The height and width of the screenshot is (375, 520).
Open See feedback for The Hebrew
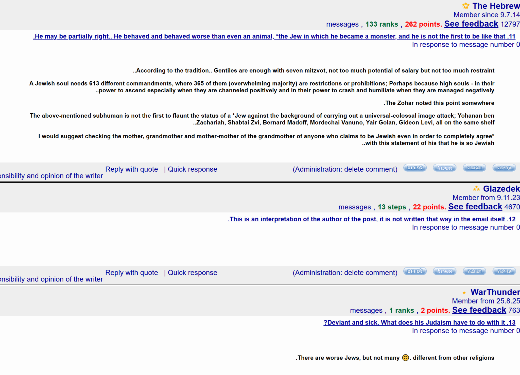coord(471,24)
